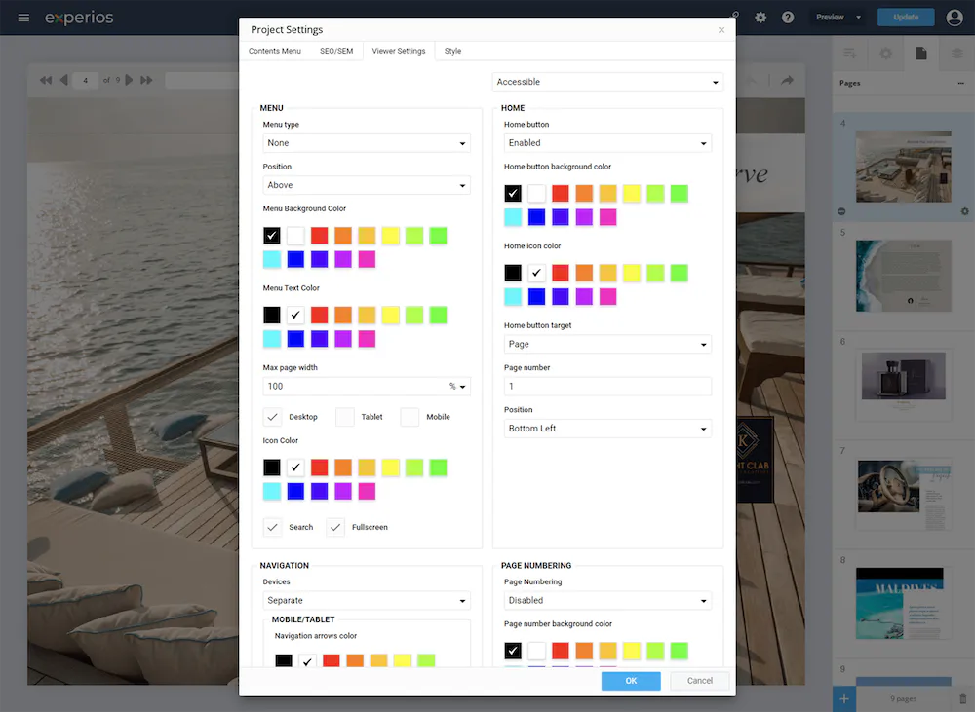The height and width of the screenshot is (712, 975).
Task: Open the gear icon in right panel tabs
Action: (886, 54)
